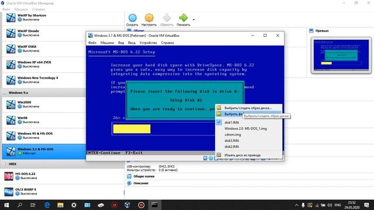Show hidden tray icons chevron
Viewport: 374px width, 210px height.
tap(296, 205)
